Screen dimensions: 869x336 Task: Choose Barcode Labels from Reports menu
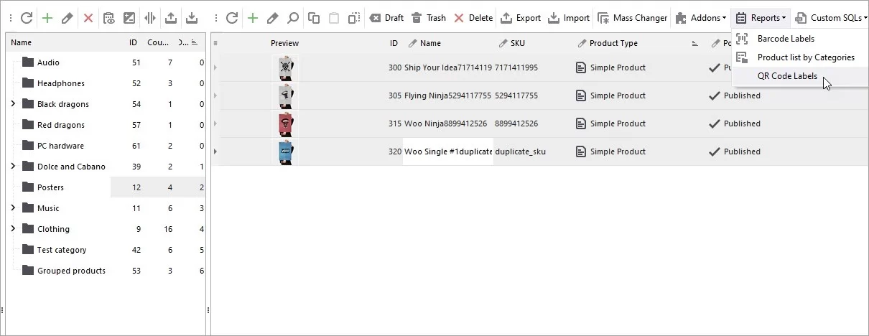coord(786,39)
